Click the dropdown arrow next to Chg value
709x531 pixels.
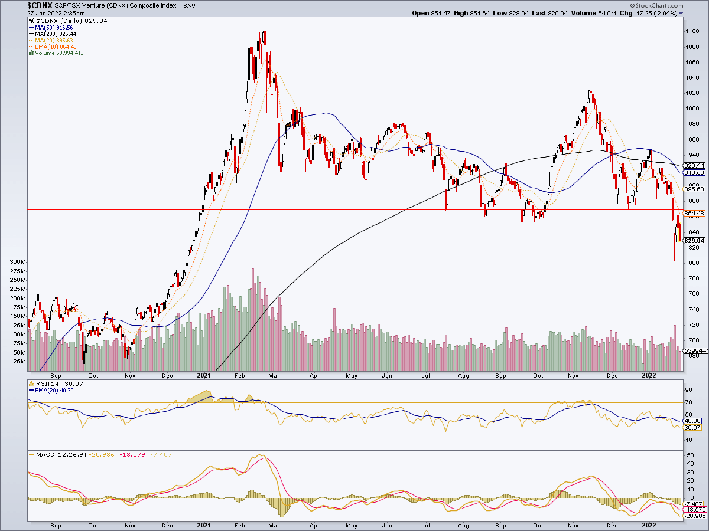tap(681, 12)
